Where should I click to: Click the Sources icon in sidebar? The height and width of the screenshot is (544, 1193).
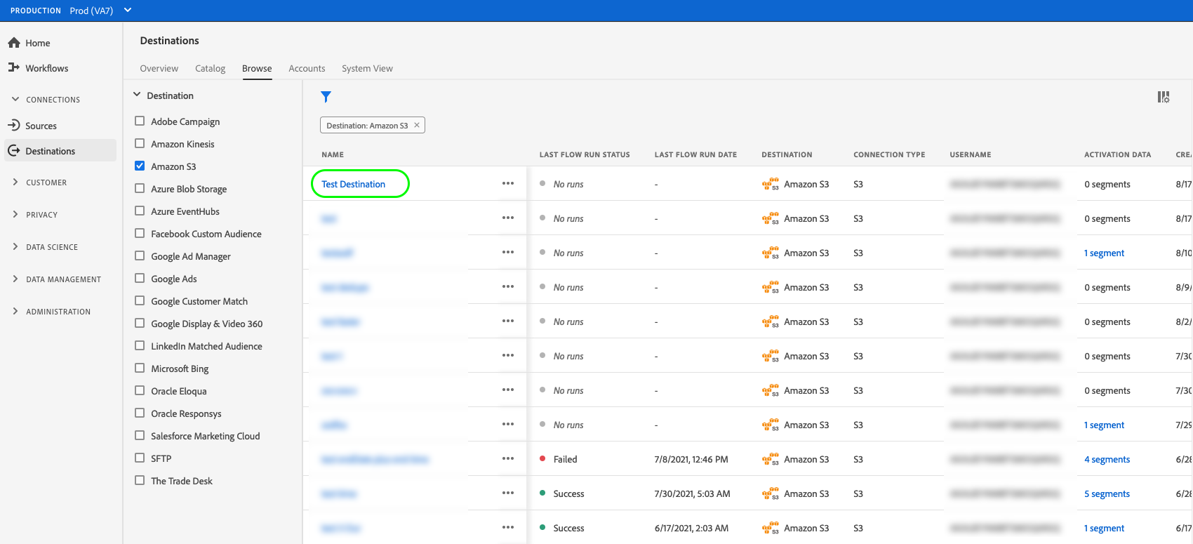click(x=14, y=125)
